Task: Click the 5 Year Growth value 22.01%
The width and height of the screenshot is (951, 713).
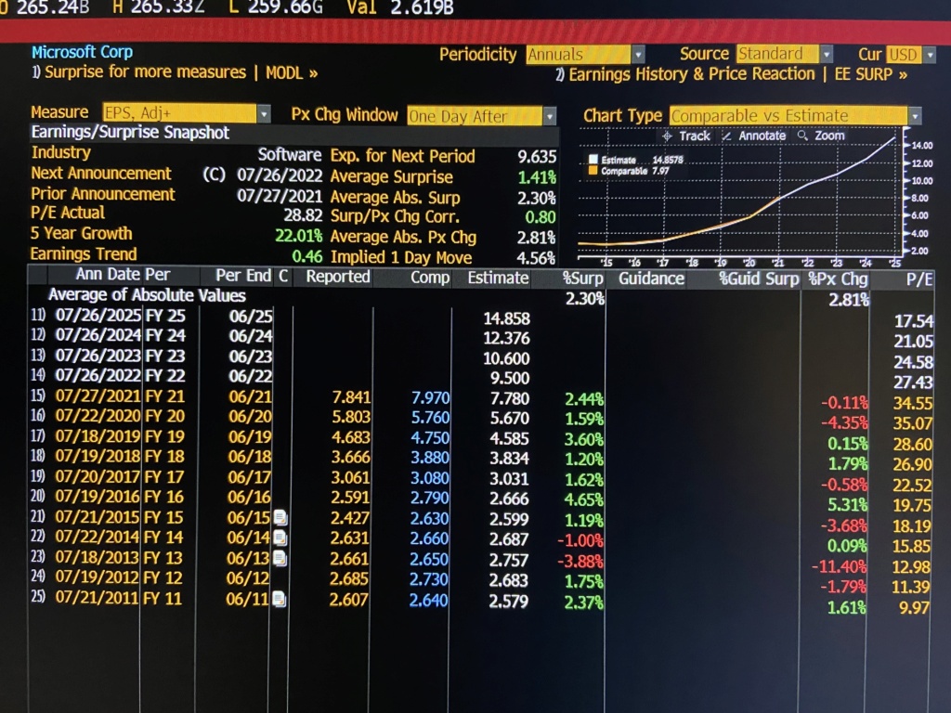Action: (298, 236)
